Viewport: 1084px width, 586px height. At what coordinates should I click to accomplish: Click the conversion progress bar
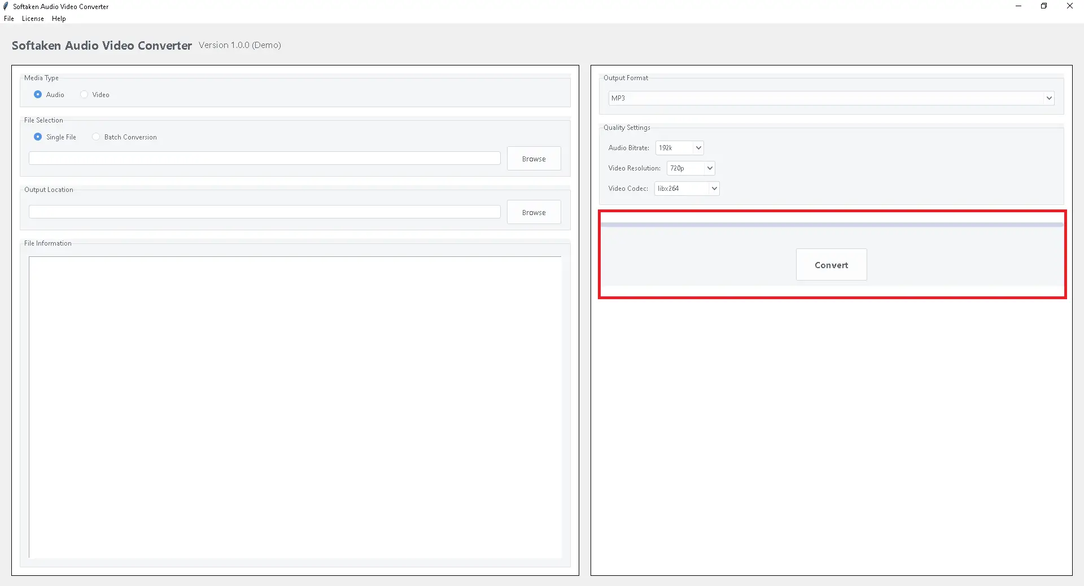(x=831, y=225)
